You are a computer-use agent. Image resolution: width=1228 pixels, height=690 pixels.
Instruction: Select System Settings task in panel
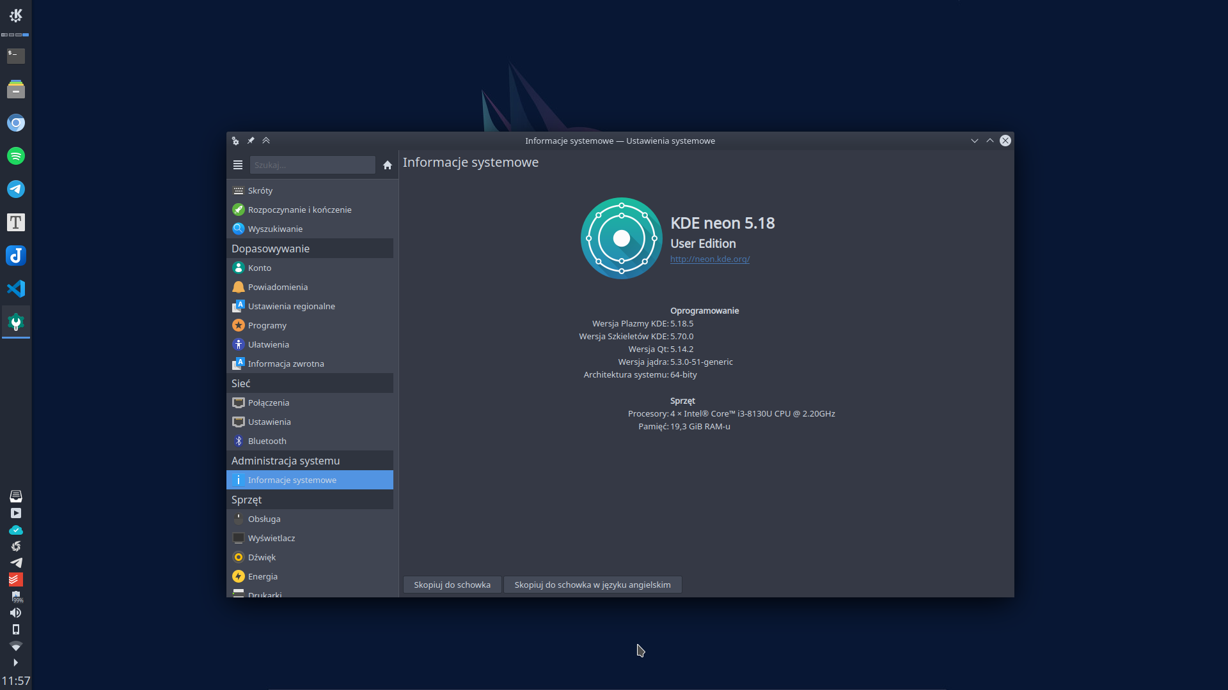coord(15,322)
